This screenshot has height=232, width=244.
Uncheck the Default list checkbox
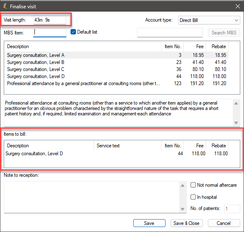coord(73,32)
